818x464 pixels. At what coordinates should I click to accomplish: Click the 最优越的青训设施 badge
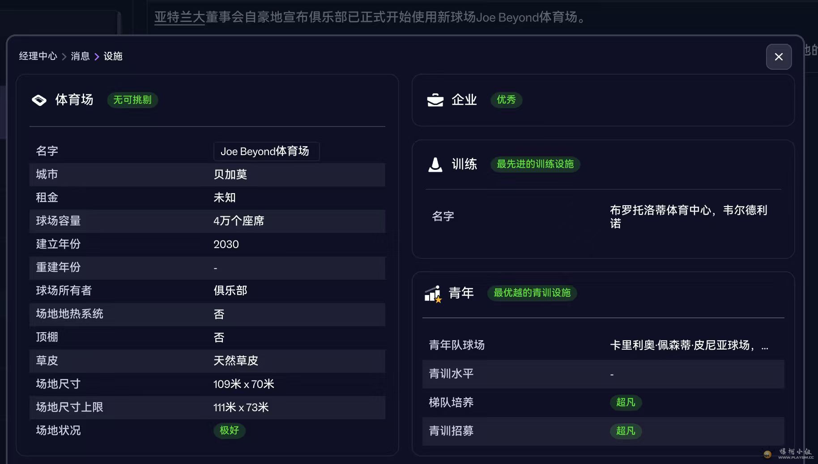pos(532,293)
